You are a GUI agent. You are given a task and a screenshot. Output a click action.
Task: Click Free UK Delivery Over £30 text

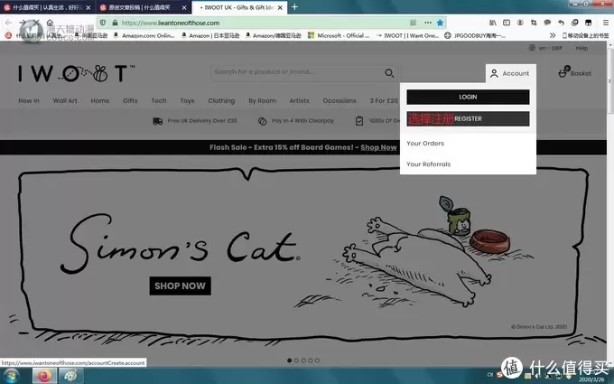pyautogui.click(x=202, y=121)
